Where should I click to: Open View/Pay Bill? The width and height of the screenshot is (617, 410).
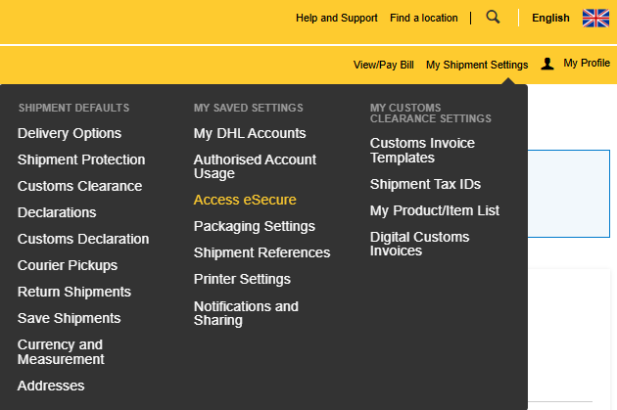[383, 65]
